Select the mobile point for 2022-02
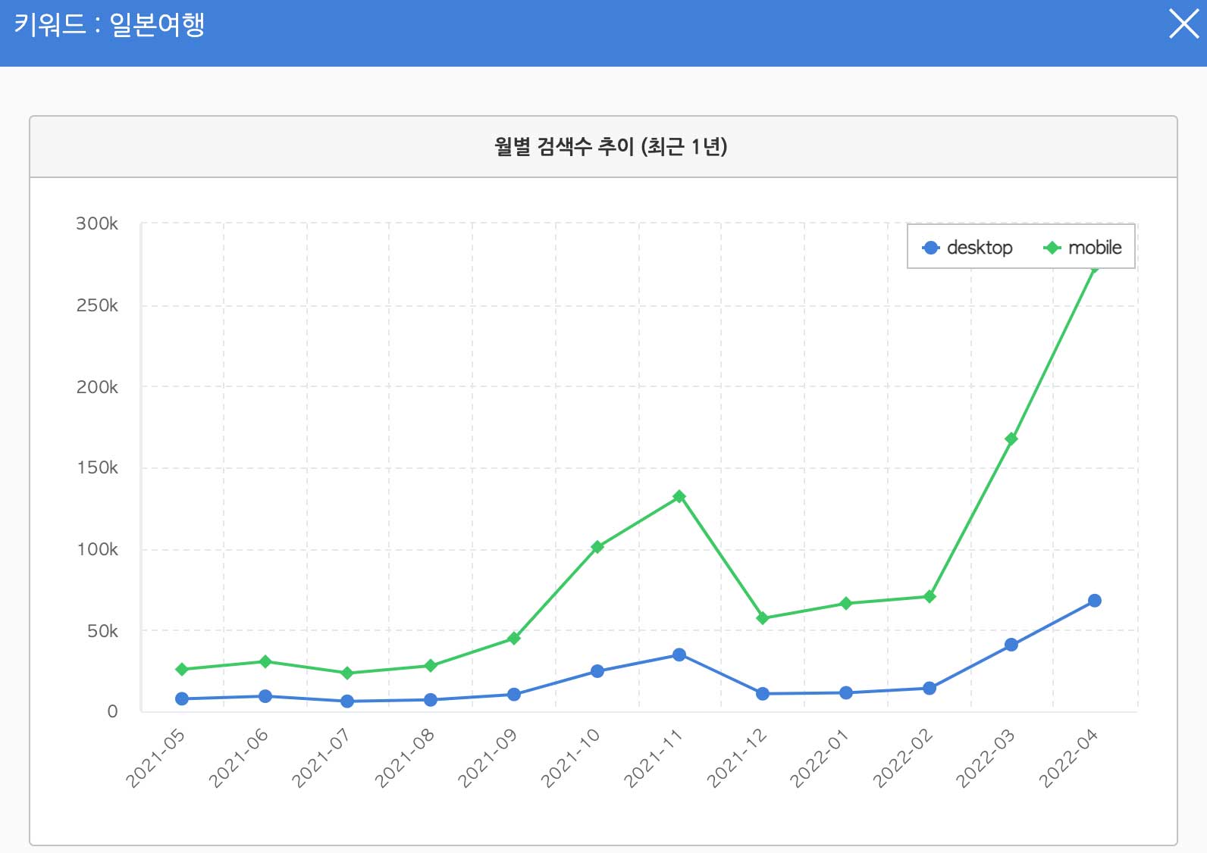Viewport: 1207px width, 853px height. click(x=929, y=597)
